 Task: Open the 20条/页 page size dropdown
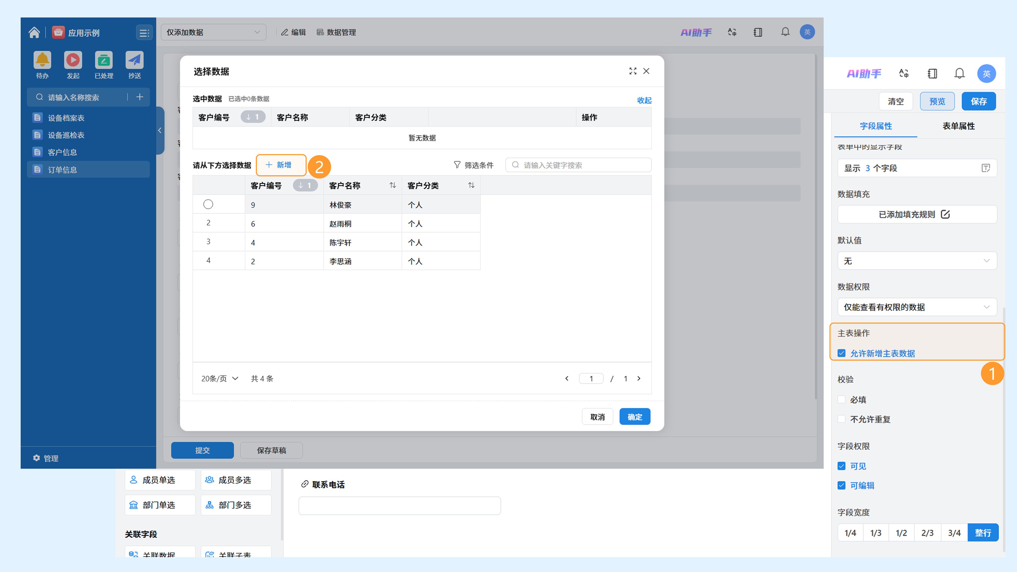(x=220, y=379)
